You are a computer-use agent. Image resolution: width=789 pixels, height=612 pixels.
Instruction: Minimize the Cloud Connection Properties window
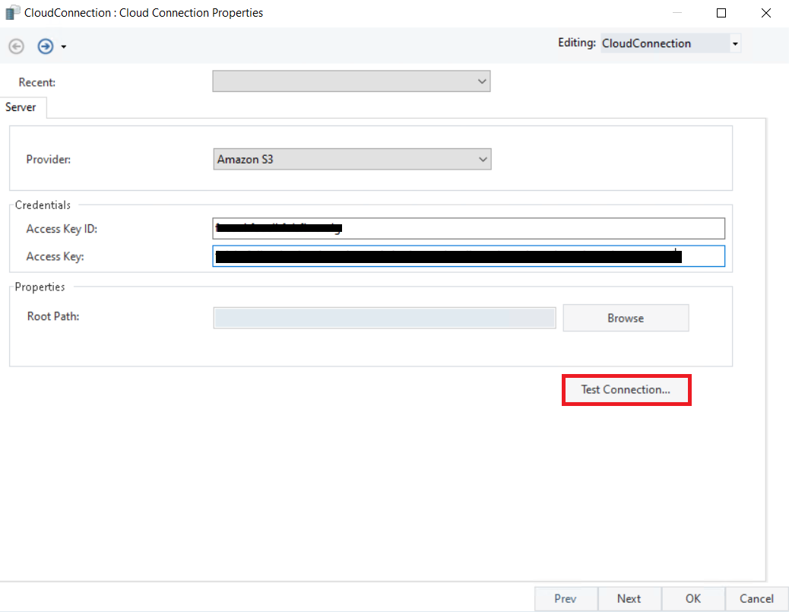point(677,13)
